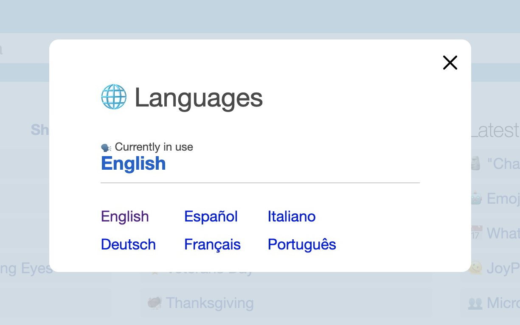
Task: Click the bold English current-language label
Action: [x=133, y=163]
